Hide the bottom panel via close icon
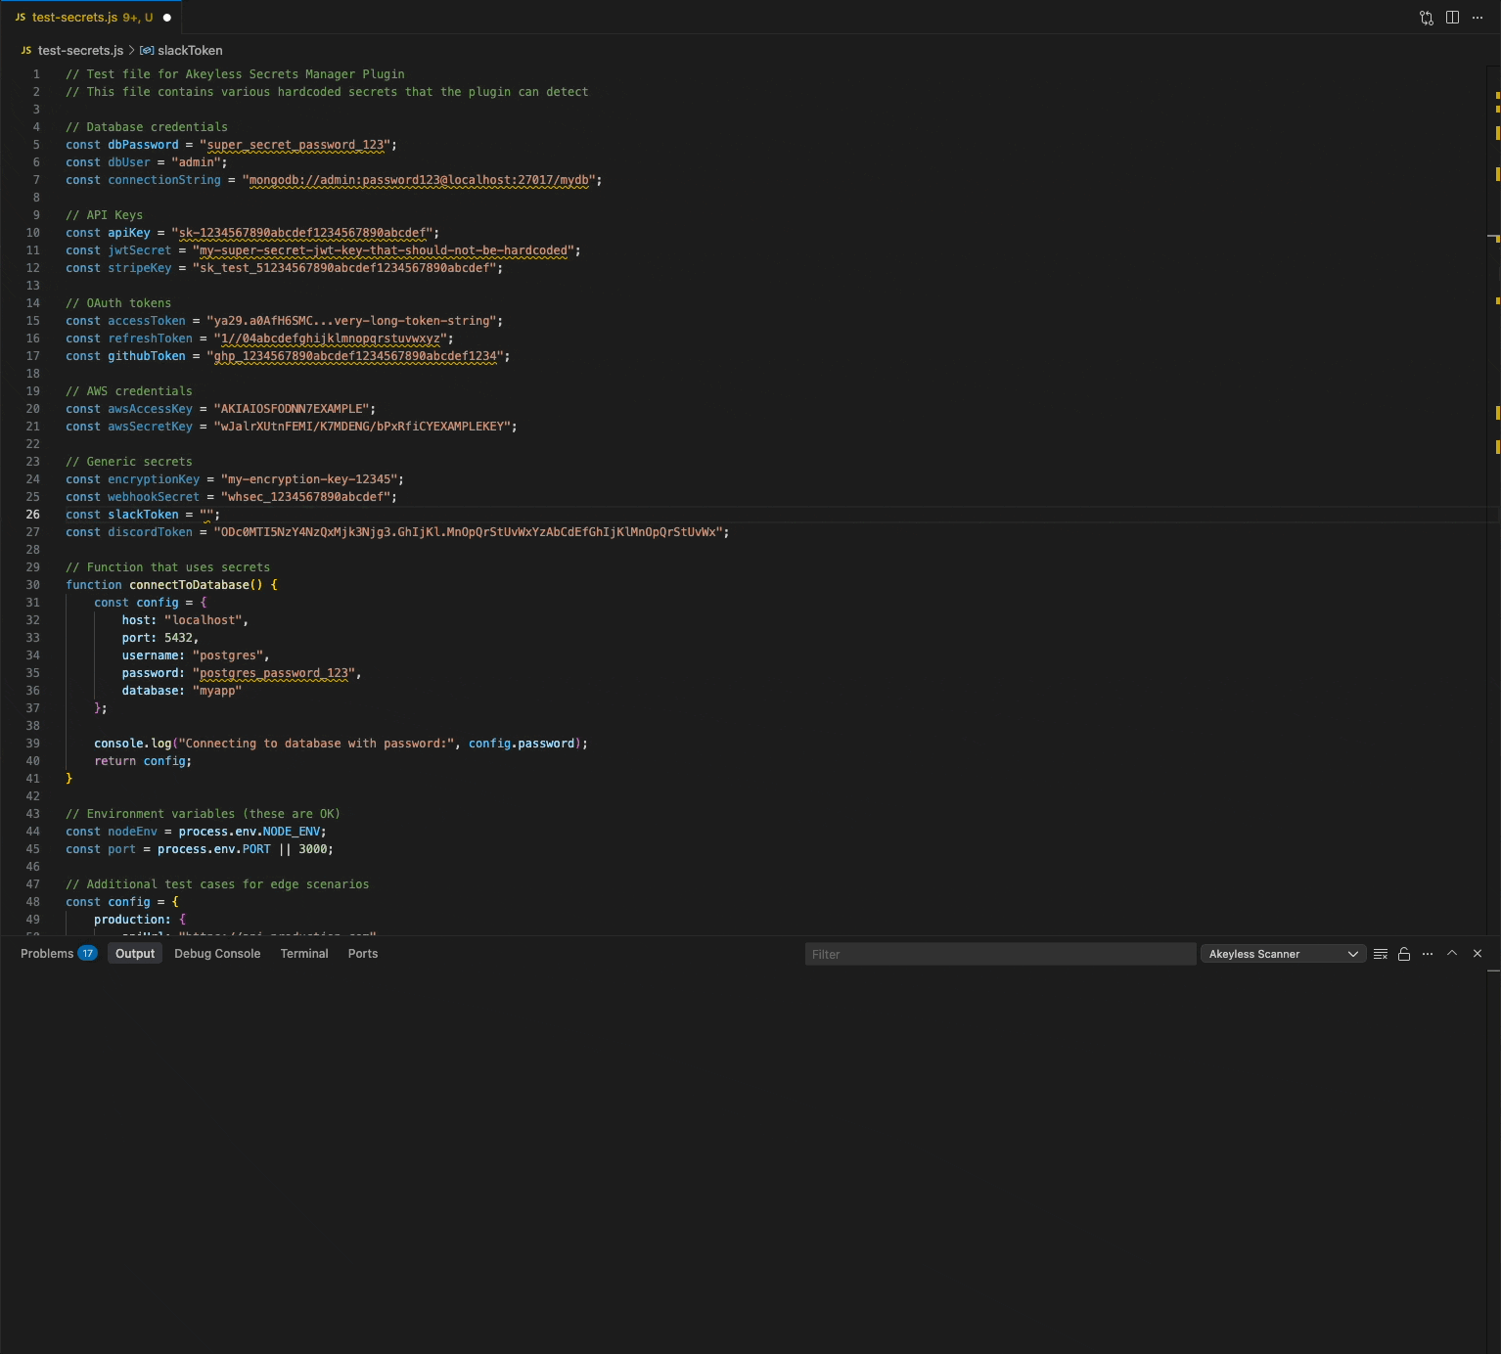1501x1354 pixels. pos(1478,954)
